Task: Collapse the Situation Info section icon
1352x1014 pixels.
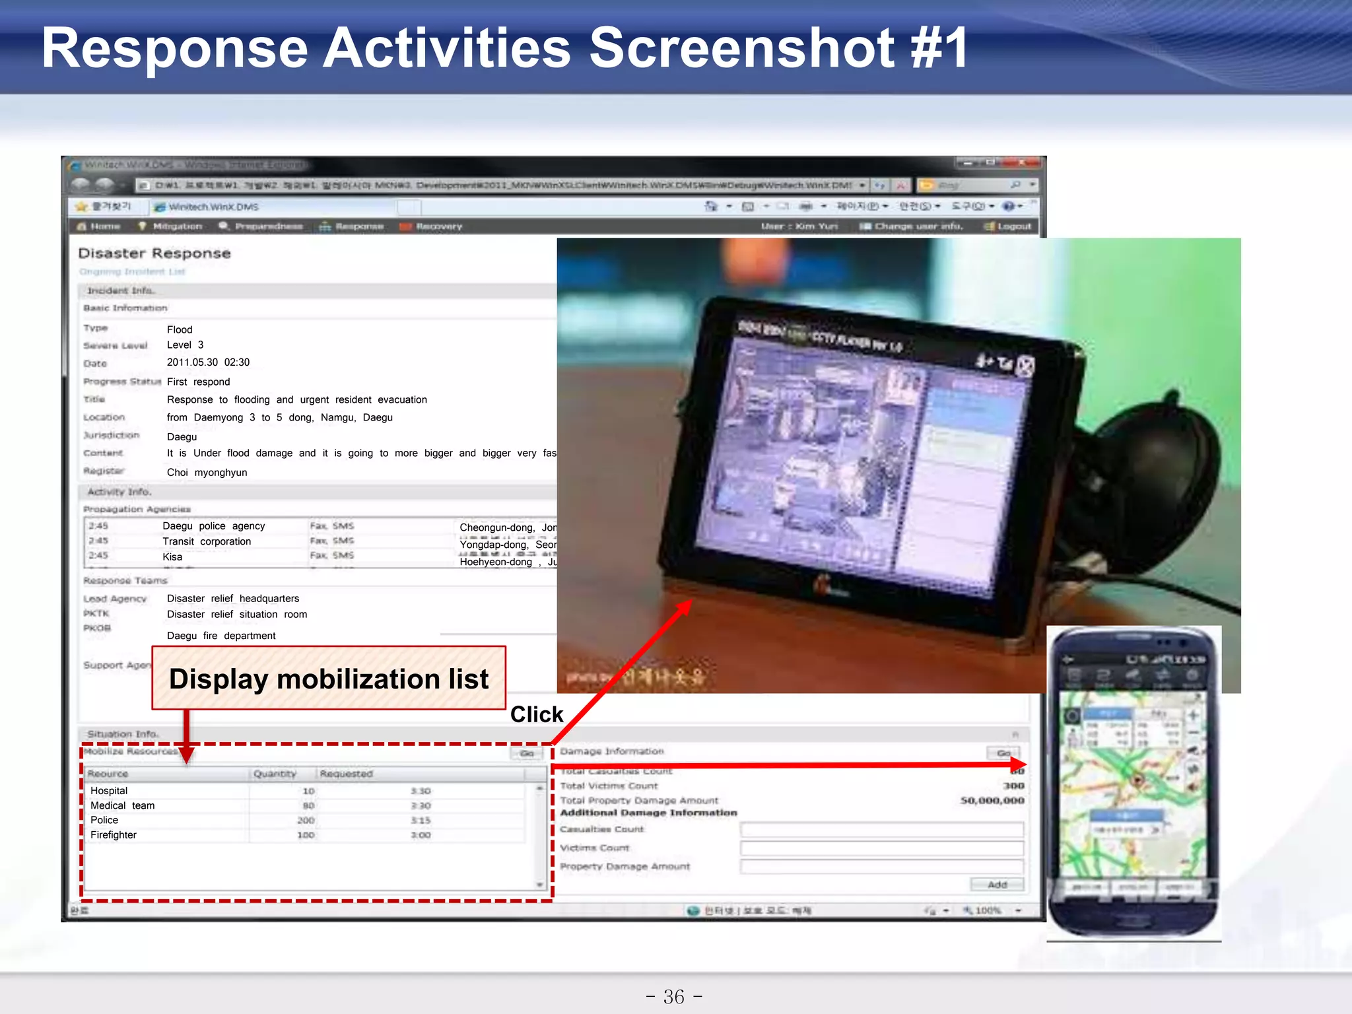Action: coord(1015,734)
